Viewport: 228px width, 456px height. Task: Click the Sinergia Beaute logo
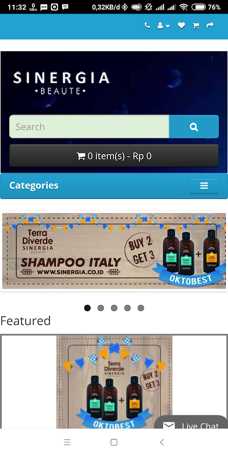[61, 83]
